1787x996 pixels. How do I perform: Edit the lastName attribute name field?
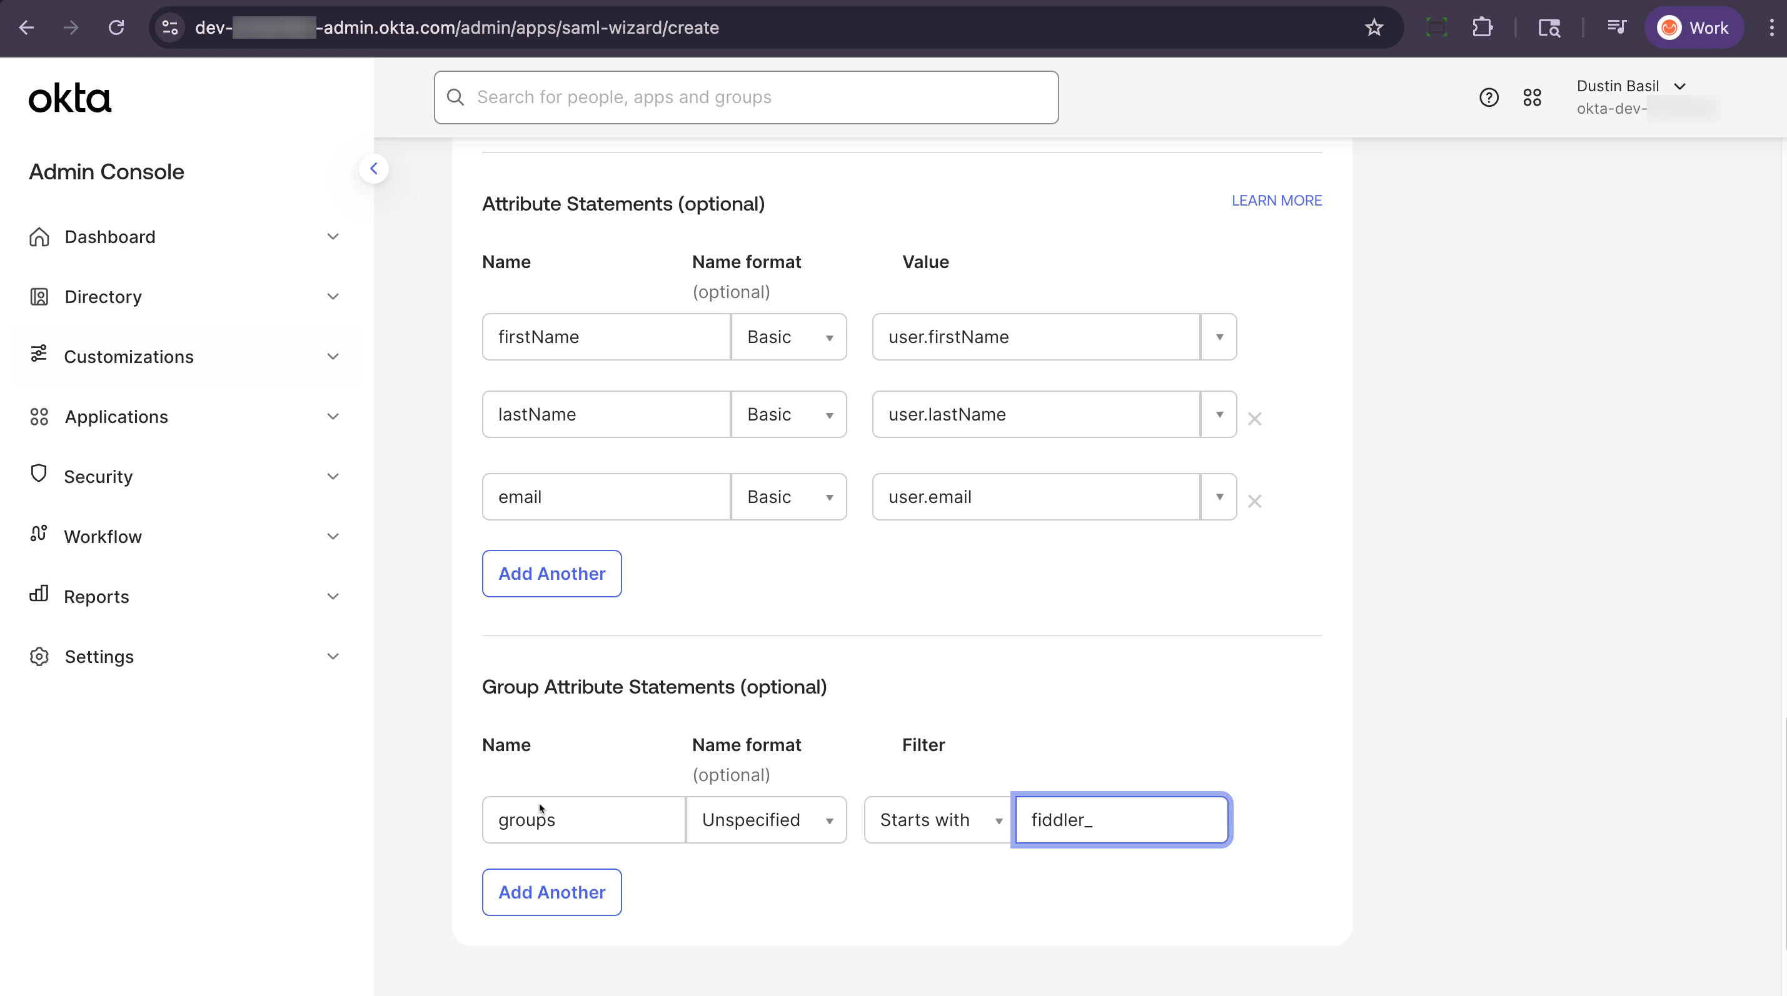[607, 414]
